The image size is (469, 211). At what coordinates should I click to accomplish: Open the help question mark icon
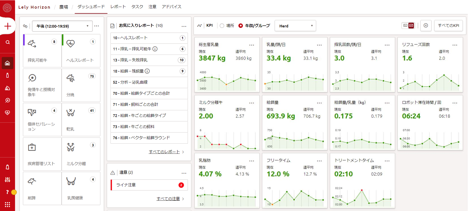(8, 192)
